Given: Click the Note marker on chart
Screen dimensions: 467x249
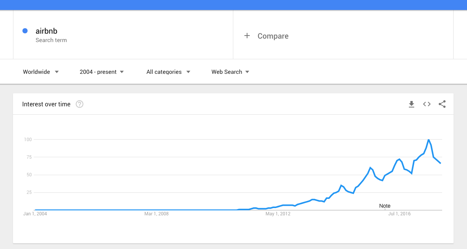Looking at the screenshot, I should click(x=385, y=206).
